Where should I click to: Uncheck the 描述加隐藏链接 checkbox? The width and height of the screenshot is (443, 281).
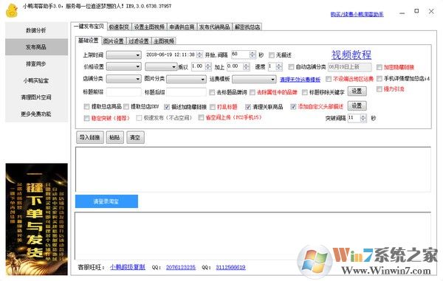click(167, 107)
